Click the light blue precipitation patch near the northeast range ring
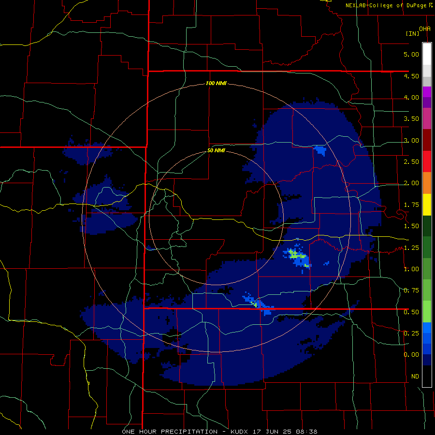The height and width of the screenshot is (435, 435). point(320,151)
